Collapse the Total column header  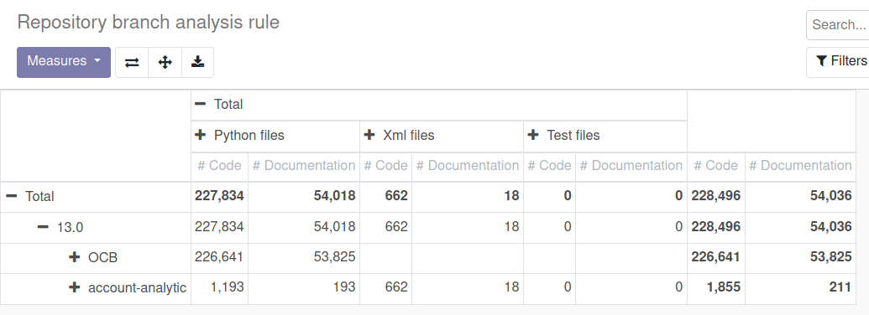(439, 105)
